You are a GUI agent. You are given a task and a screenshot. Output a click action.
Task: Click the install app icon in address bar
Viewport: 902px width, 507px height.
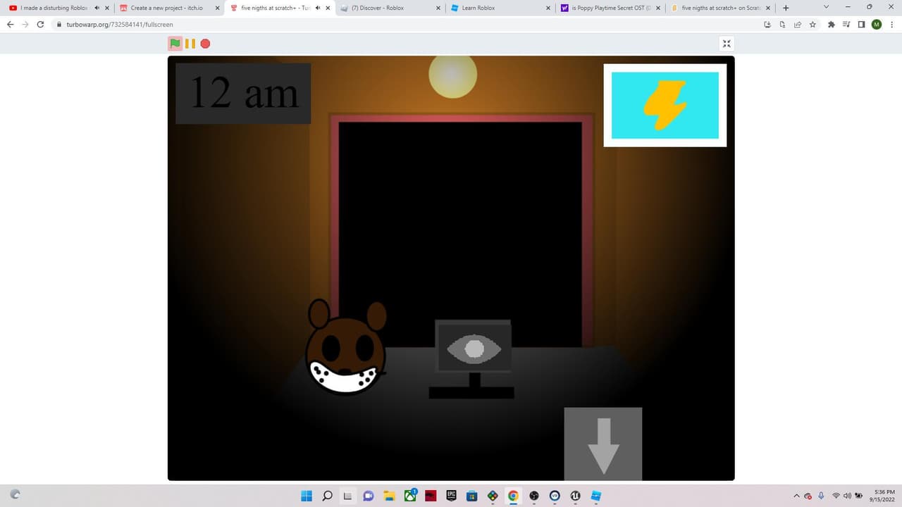pyautogui.click(x=767, y=24)
